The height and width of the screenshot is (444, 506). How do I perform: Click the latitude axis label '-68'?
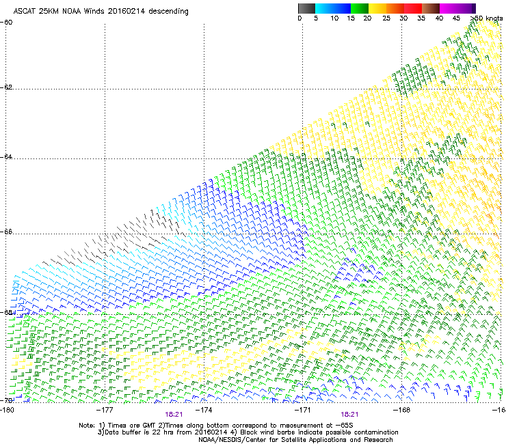coord(6,312)
